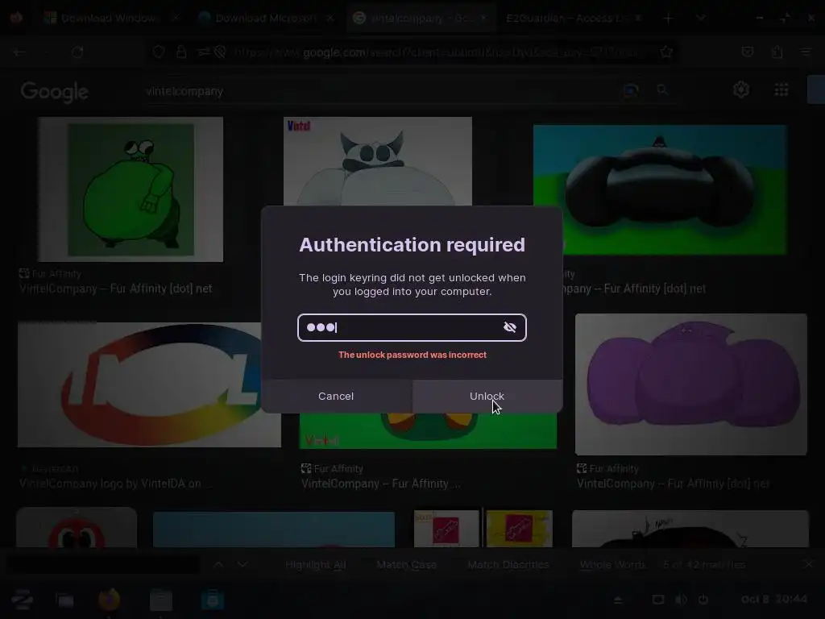Switch to Download Microsoft tab
The height and width of the screenshot is (619, 825).
point(266,18)
